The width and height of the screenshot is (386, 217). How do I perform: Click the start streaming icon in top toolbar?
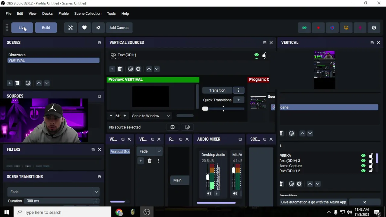click(304, 28)
